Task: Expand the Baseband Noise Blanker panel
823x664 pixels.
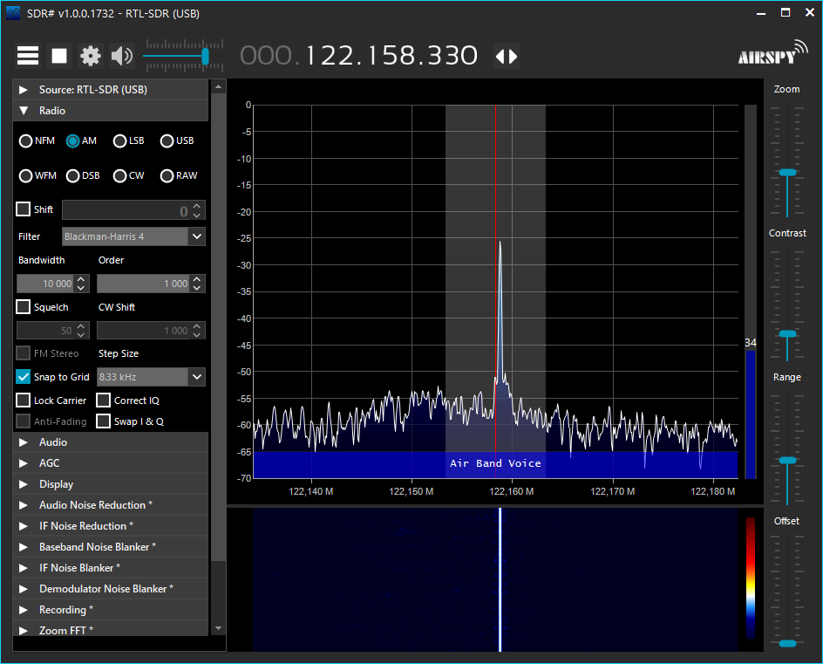Action: tap(111, 547)
